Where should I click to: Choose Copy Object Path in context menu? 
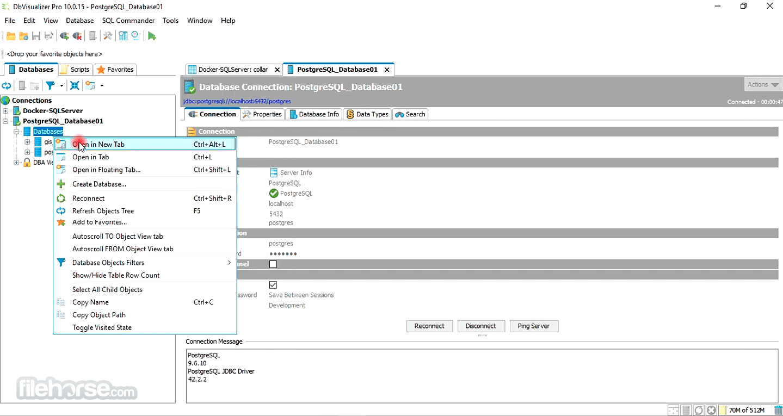[145, 315]
